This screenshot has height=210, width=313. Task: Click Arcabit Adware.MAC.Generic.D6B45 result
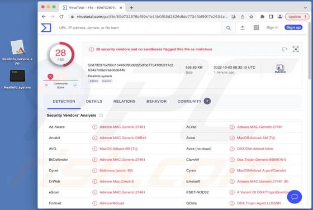(x=123, y=138)
